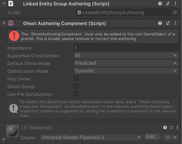This screenshot has height=144, width=182.
Task: Select the Universal Render Pipeline/Lit shader dropdown
Action: pyautogui.click(x=91, y=137)
